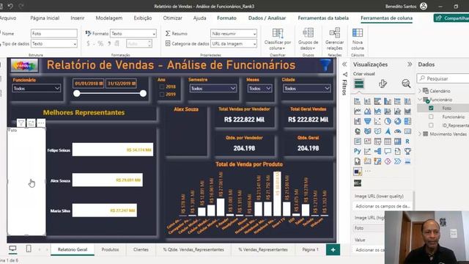Viewport: 469px width, 264px height.
Task: Choose the trophy metrics visual
Action: click(407, 151)
